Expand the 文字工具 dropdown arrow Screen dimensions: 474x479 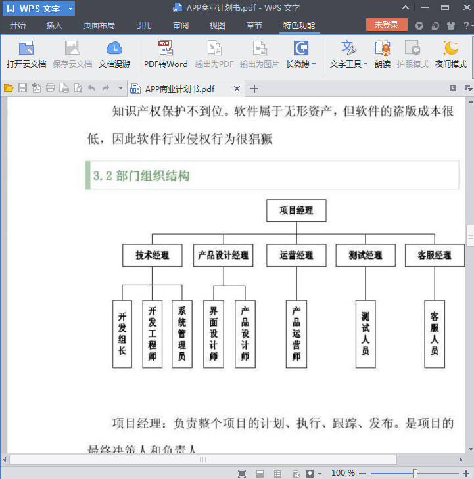[366, 64]
